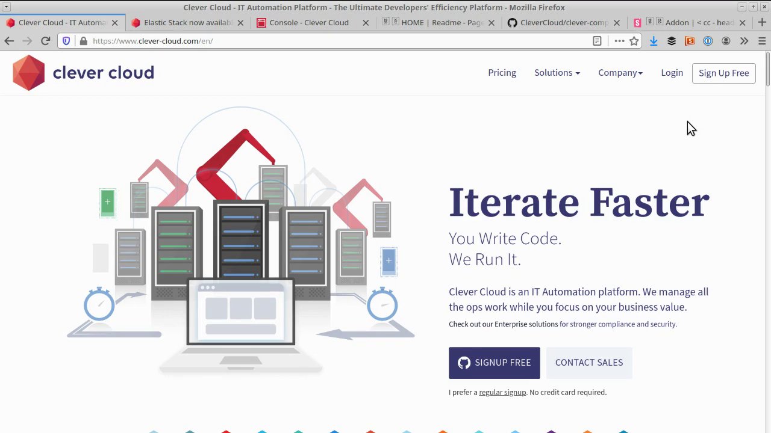The width and height of the screenshot is (771, 433).
Task: Close the Clever Cloud IT Automation tab
Action: (115, 23)
